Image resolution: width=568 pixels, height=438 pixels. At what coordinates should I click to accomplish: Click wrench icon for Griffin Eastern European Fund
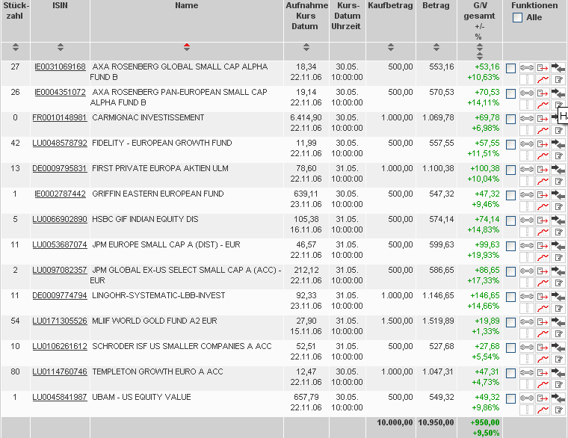(527, 195)
